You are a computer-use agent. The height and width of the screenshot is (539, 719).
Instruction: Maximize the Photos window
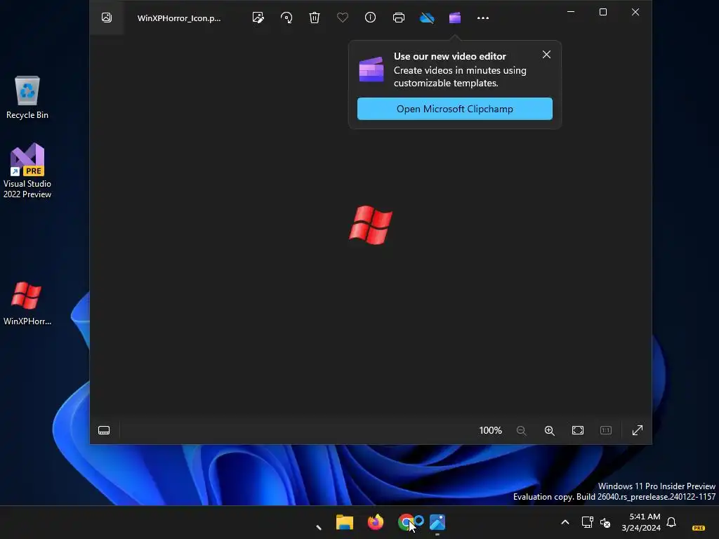603,12
